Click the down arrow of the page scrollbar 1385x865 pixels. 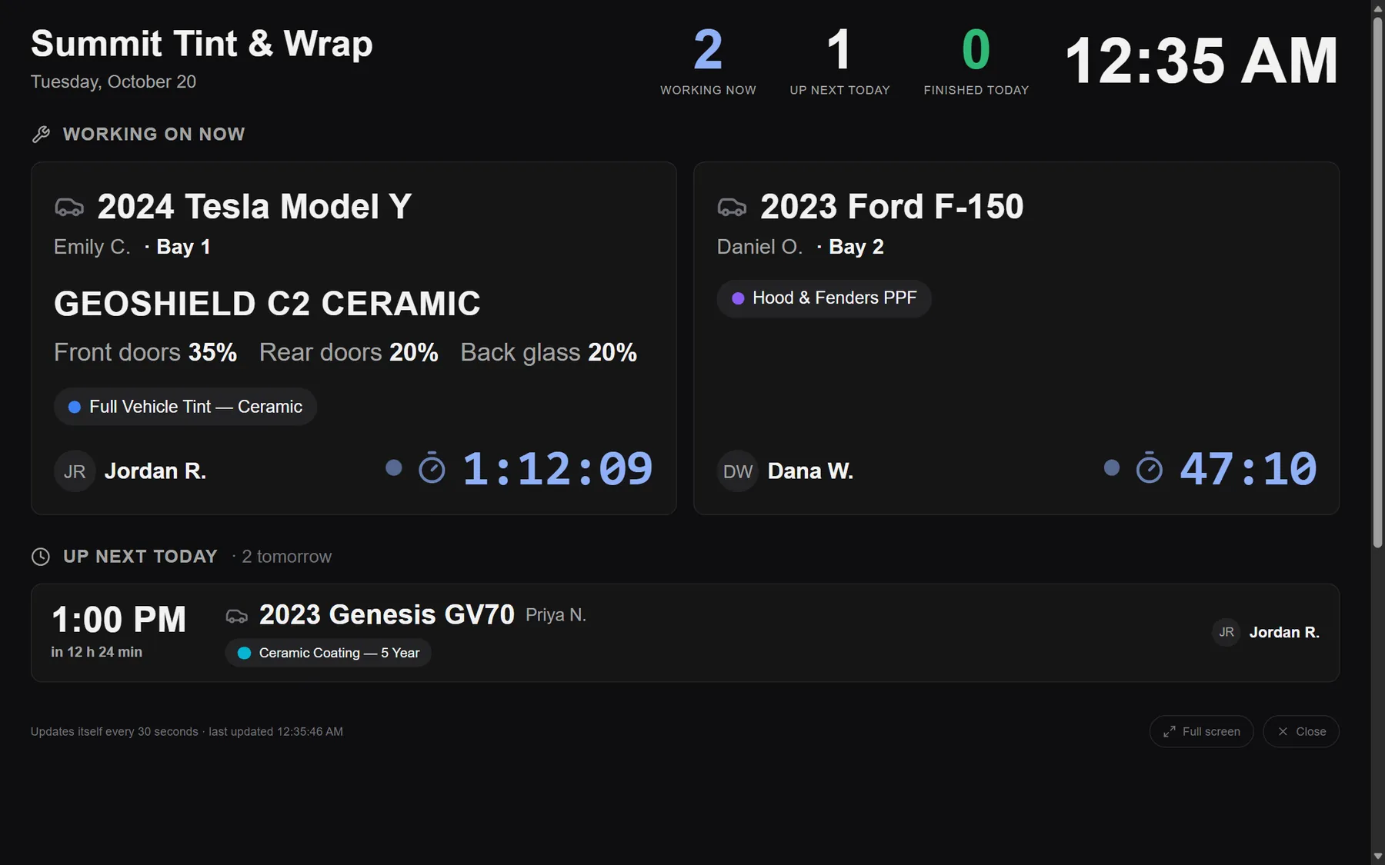point(1377,857)
